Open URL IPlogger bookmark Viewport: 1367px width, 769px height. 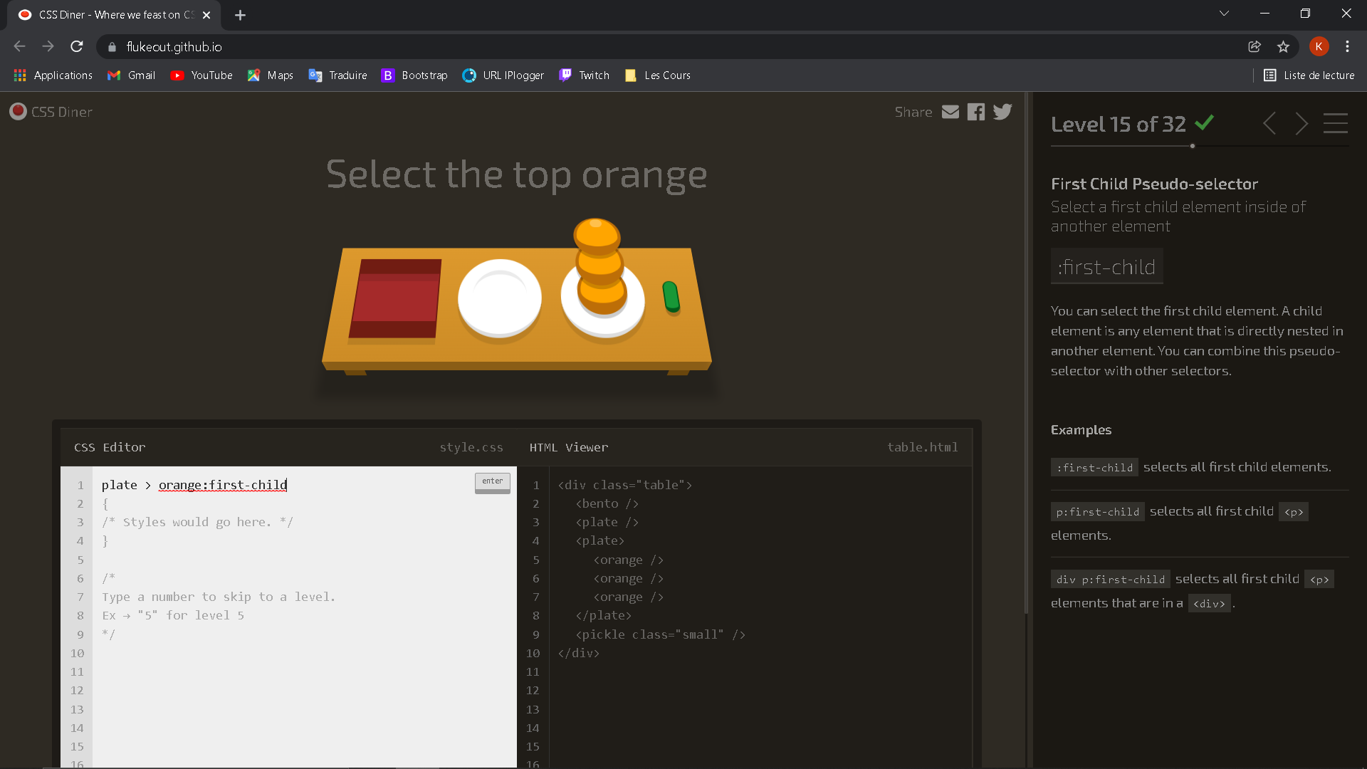[503, 75]
